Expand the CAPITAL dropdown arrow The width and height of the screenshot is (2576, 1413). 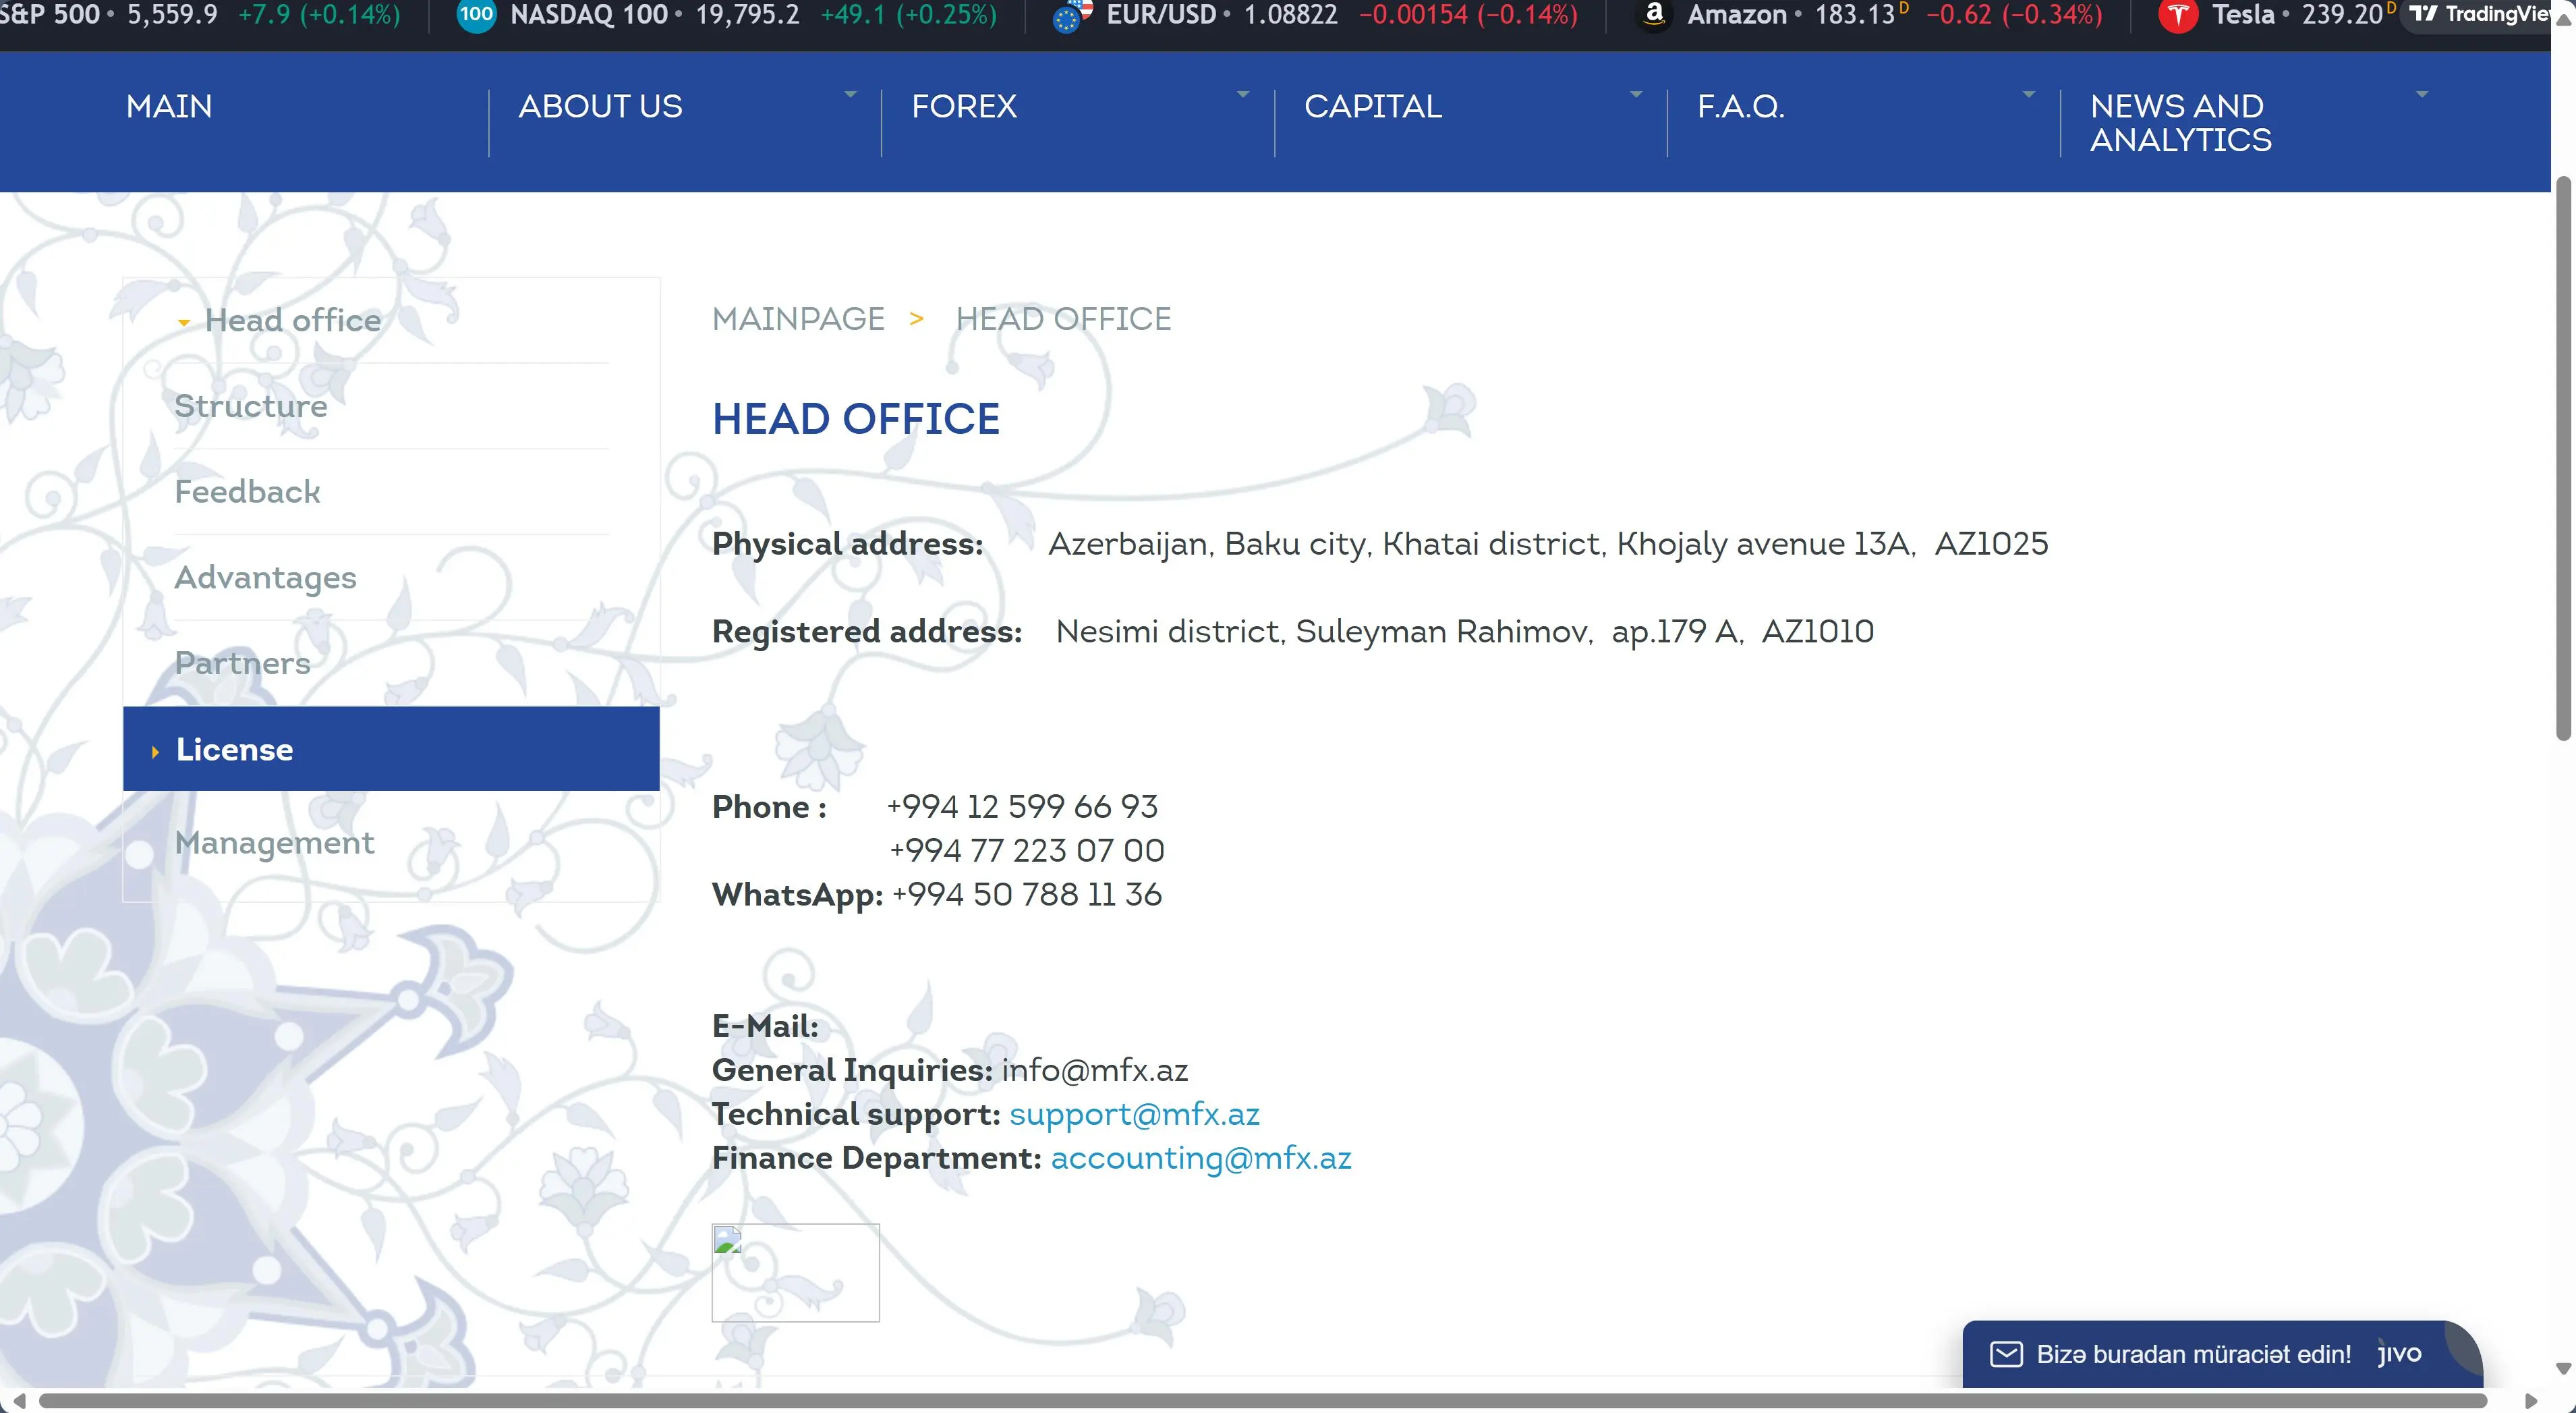[1636, 94]
